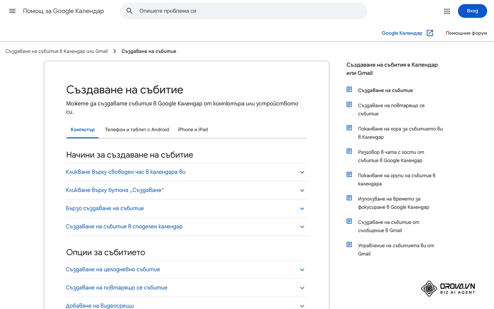Open sidebar link Използване на времето за фокусиране
The height and width of the screenshot is (309, 494).
394,203
